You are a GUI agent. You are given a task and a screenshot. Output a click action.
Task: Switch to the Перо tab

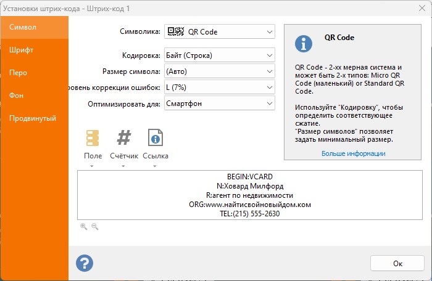[34, 73]
